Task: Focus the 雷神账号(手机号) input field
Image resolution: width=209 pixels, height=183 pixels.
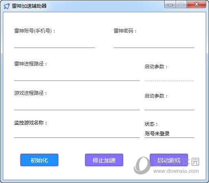Action: [x=55, y=44]
